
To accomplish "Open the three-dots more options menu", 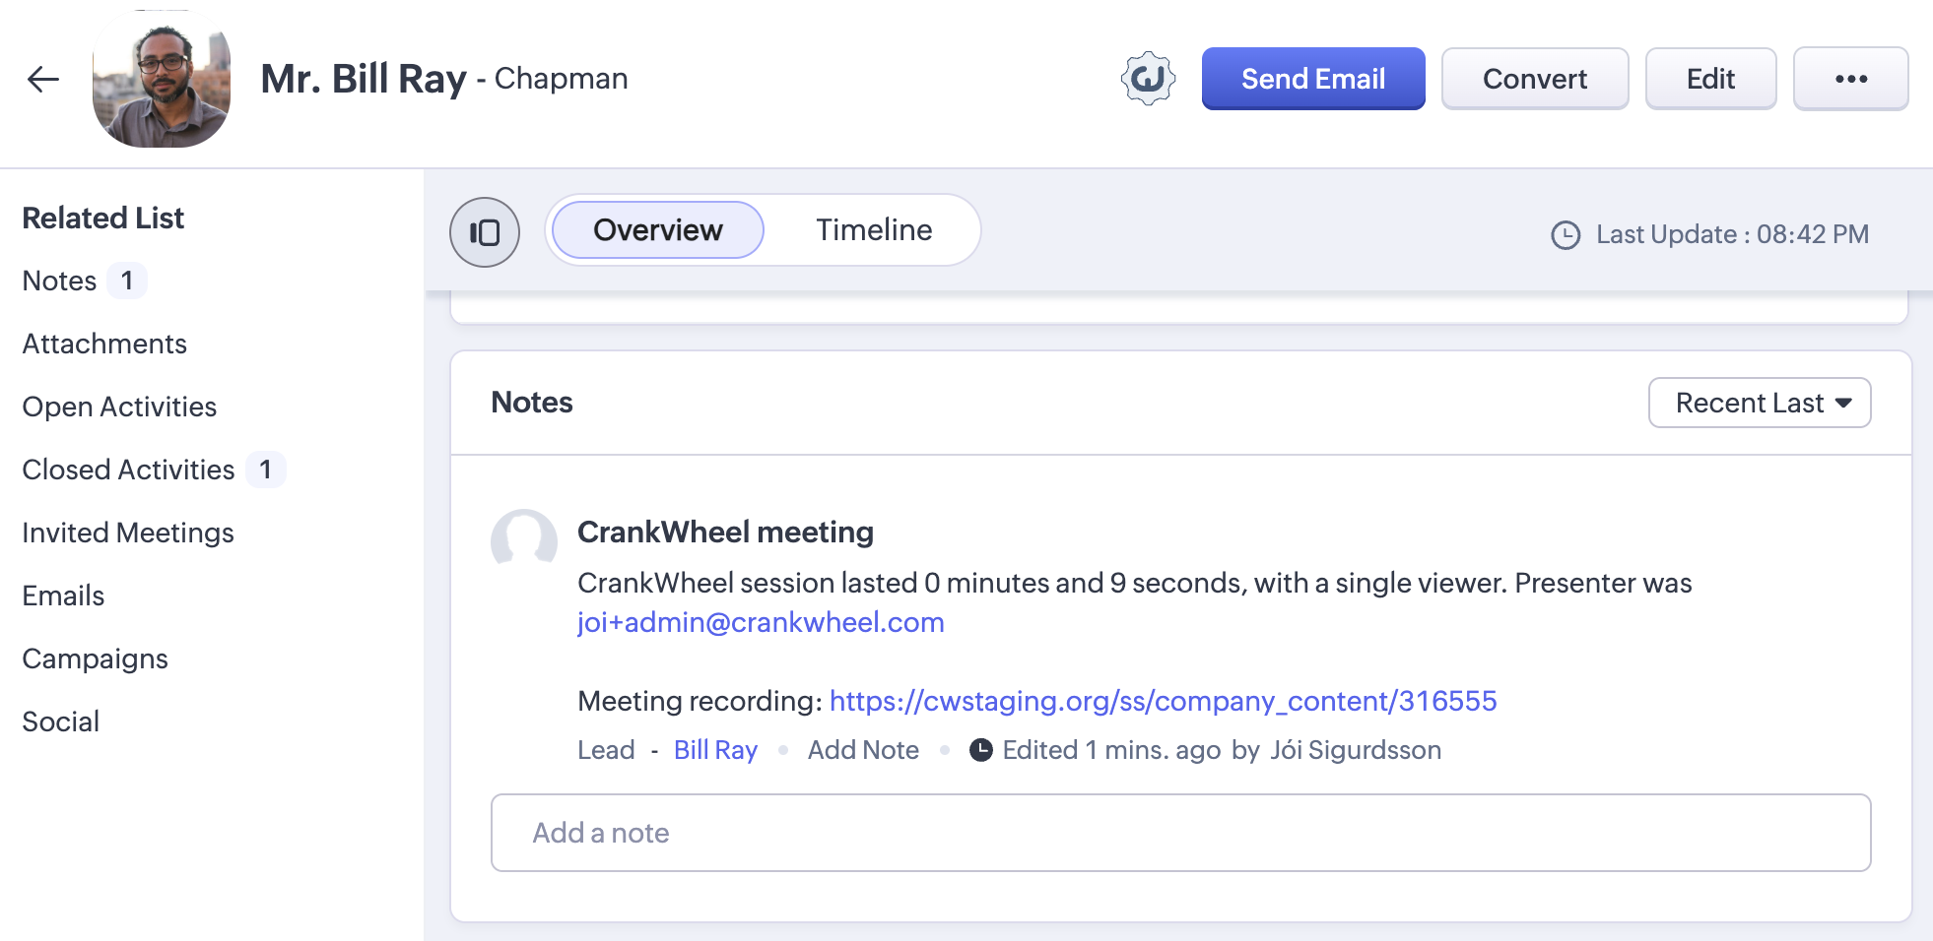I will point(1850,79).
